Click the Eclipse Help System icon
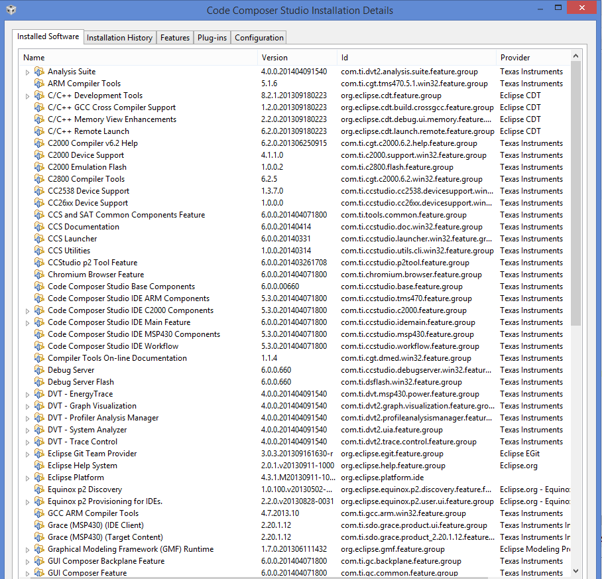The image size is (602, 579). point(39,466)
